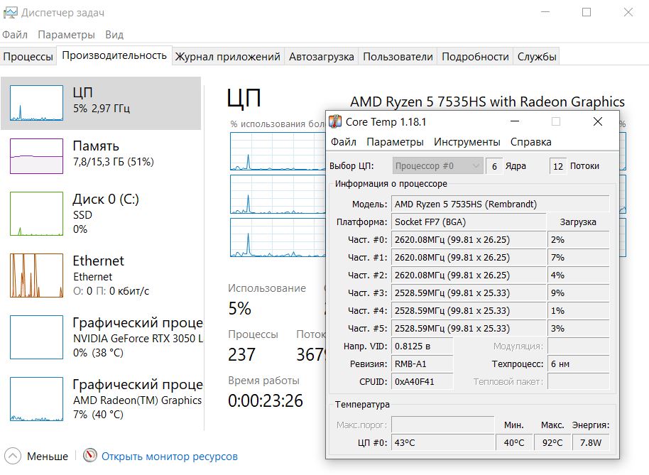Screen dimensions: 649x475
Task: Click the Потоки count field showing 12
Action: coord(558,166)
